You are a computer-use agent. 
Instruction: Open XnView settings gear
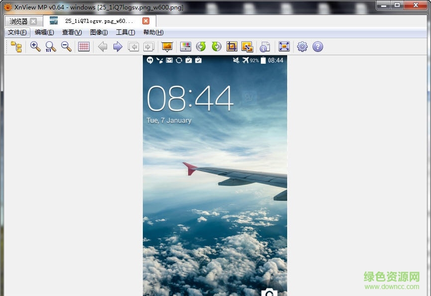302,46
